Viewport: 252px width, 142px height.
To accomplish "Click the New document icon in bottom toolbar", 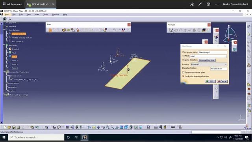I will click(5, 127).
